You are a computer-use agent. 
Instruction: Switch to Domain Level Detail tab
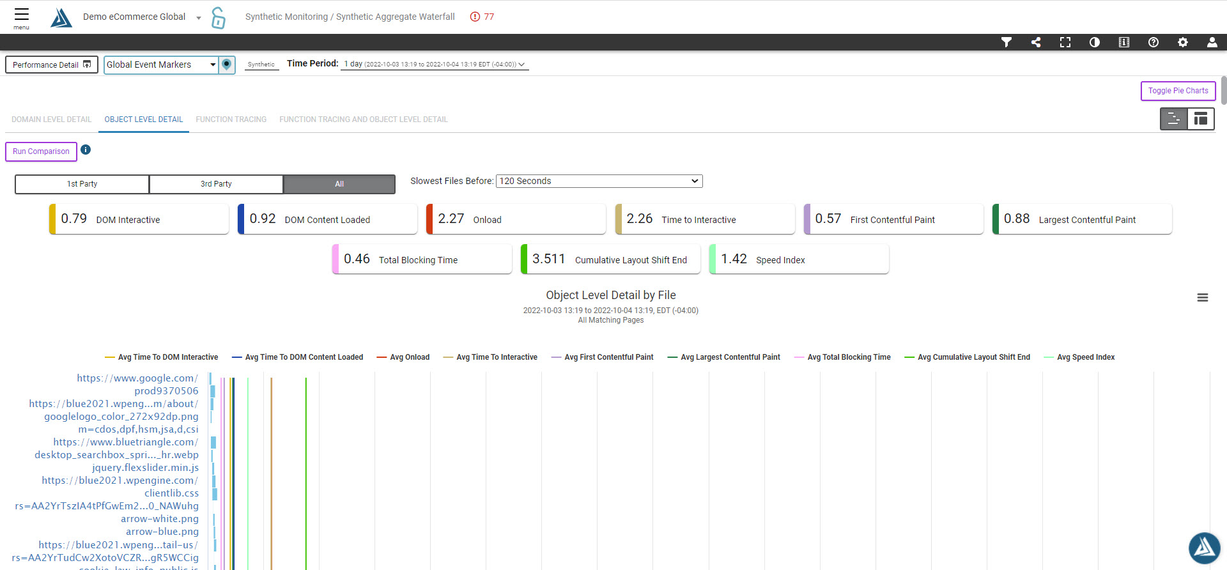(x=52, y=119)
